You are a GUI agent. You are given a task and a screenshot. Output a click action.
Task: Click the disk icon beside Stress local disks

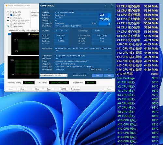pos(8,24)
